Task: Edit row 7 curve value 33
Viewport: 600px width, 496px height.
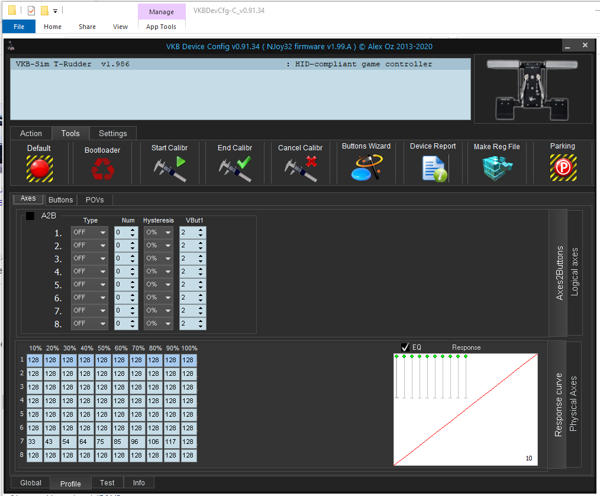Action: point(34,442)
